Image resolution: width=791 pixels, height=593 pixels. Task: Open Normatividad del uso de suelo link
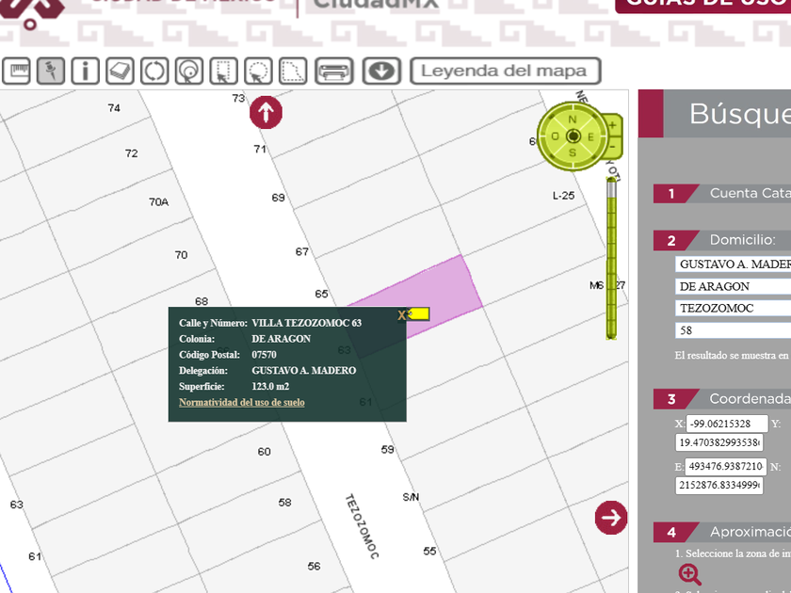[x=241, y=403]
